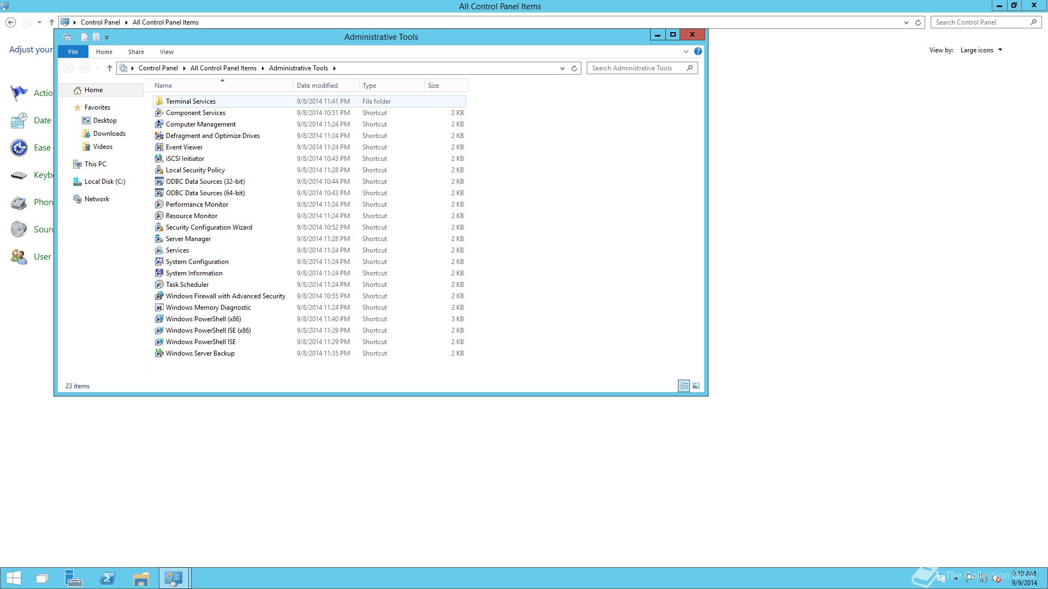Select Performance Monitor icon
This screenshot has width=1048, height=589.
tap(159, 205)
